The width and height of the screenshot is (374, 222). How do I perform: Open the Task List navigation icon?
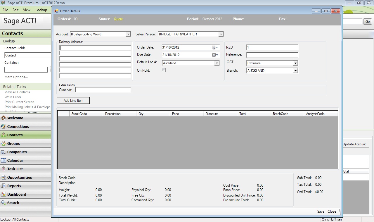[4, 169]
